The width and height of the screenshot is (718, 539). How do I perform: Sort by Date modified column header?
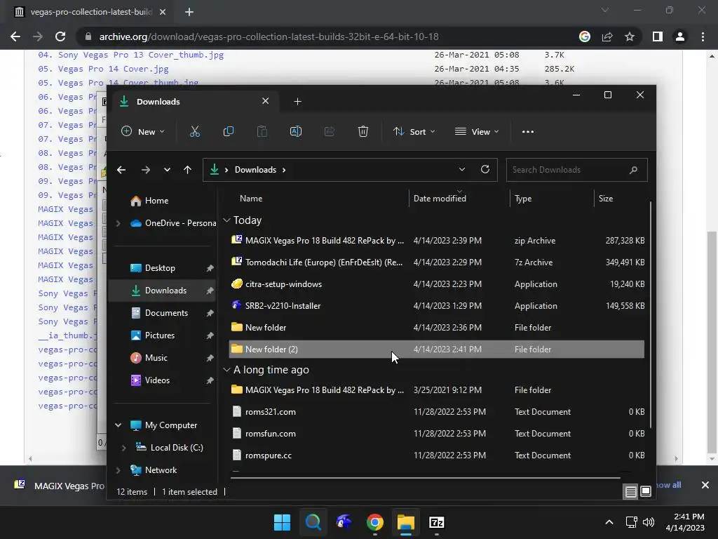click(x=440, y=199)
